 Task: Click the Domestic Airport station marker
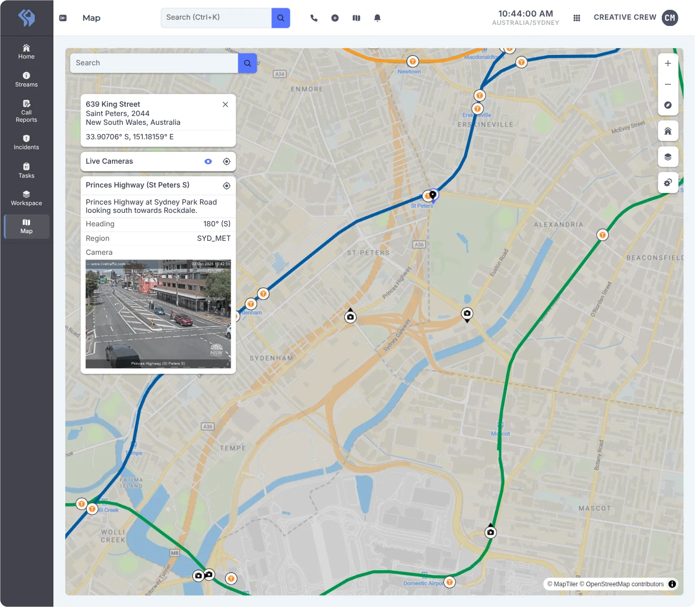point(450,582)
